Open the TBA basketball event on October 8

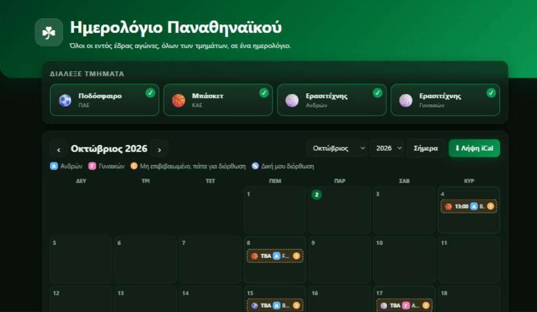pos(275,256)
